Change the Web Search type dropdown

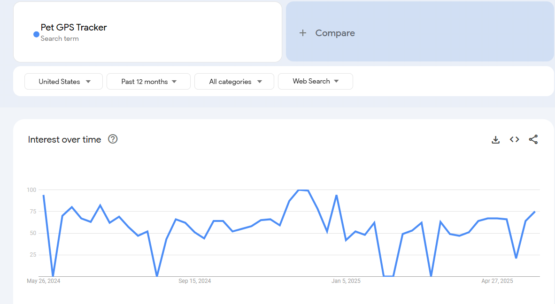(315, 81)
